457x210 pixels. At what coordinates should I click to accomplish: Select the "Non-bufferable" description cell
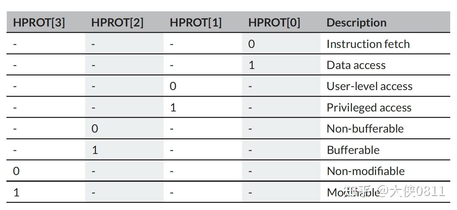tap(365, 128)
